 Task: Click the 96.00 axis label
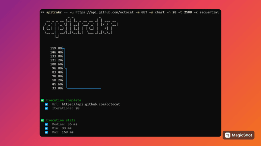[x=57, y=68]
